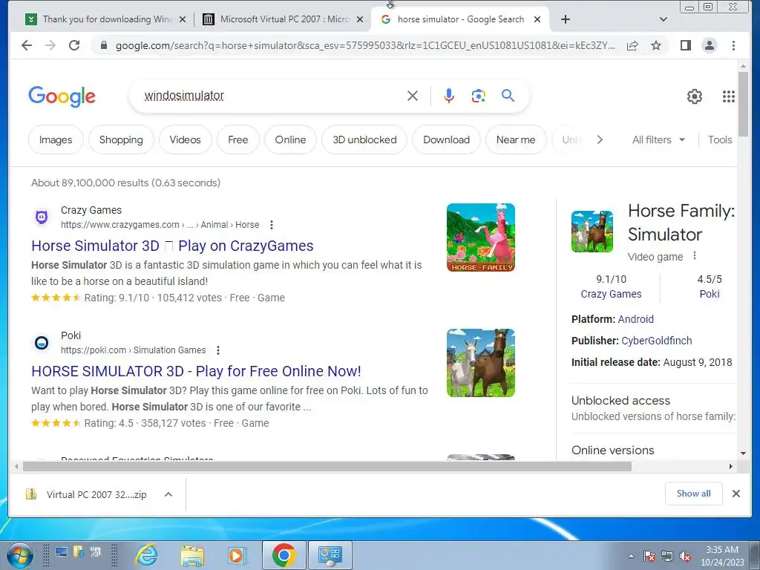
Task: Share this page icon in address bar
Action: coord(632,45)
